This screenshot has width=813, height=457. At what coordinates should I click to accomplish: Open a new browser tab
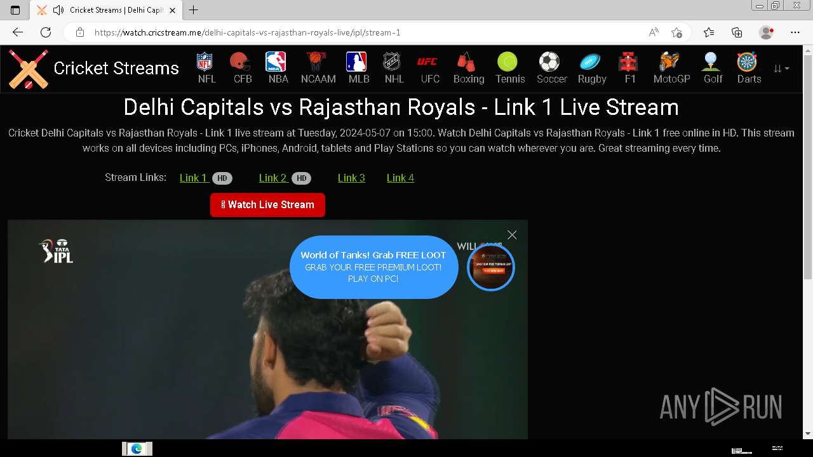[194, 10]
